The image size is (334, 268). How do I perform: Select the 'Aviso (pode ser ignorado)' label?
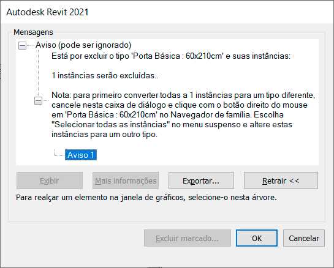pyautogui.click(x=83, y=45)
